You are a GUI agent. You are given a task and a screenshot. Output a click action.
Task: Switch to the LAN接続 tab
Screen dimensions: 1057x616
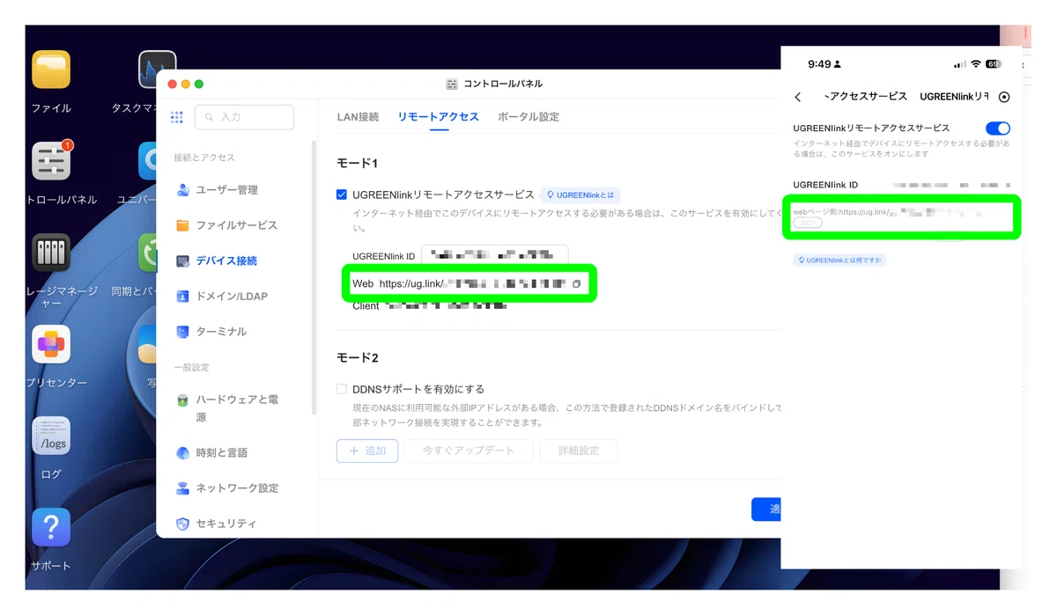point(358,117)
